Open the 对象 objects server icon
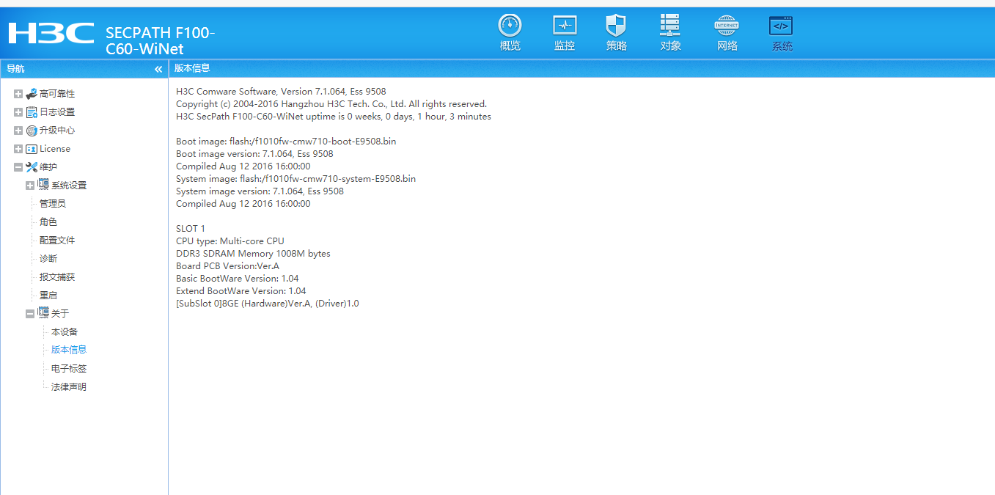995x495 pixels. coord(669,25)
